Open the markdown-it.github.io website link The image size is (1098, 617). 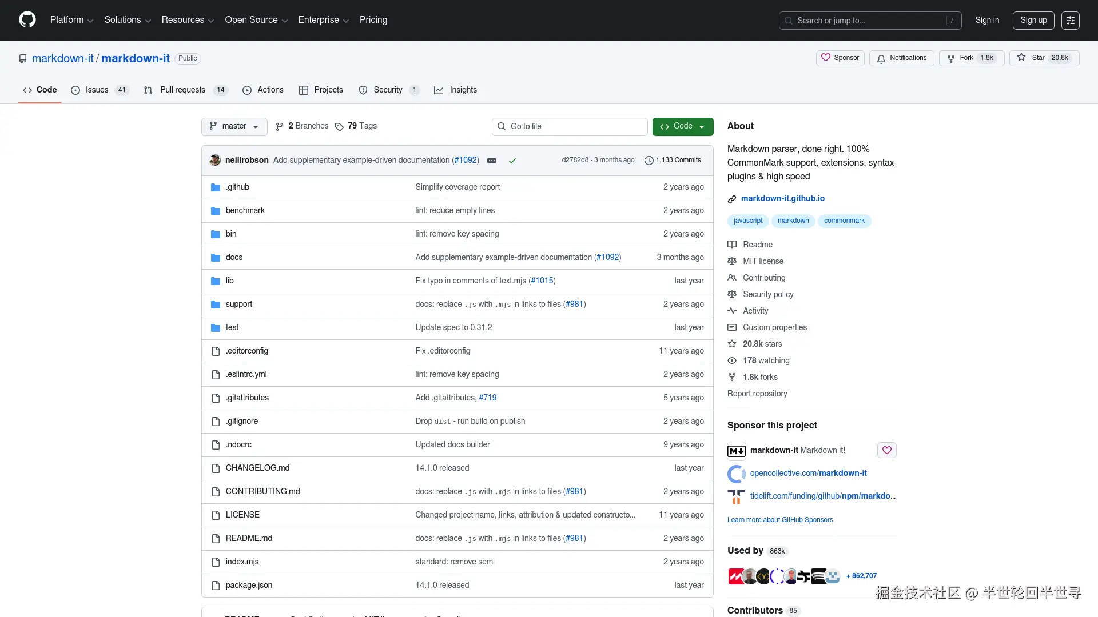click(x=782, y=198)
